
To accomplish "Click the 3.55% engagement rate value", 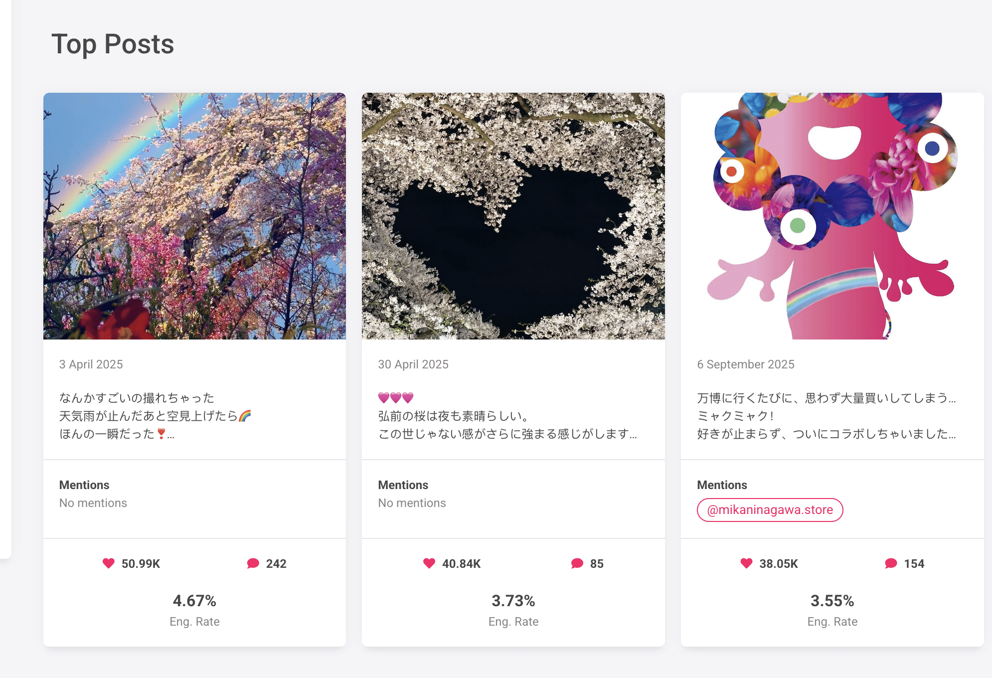I will 832,601.
